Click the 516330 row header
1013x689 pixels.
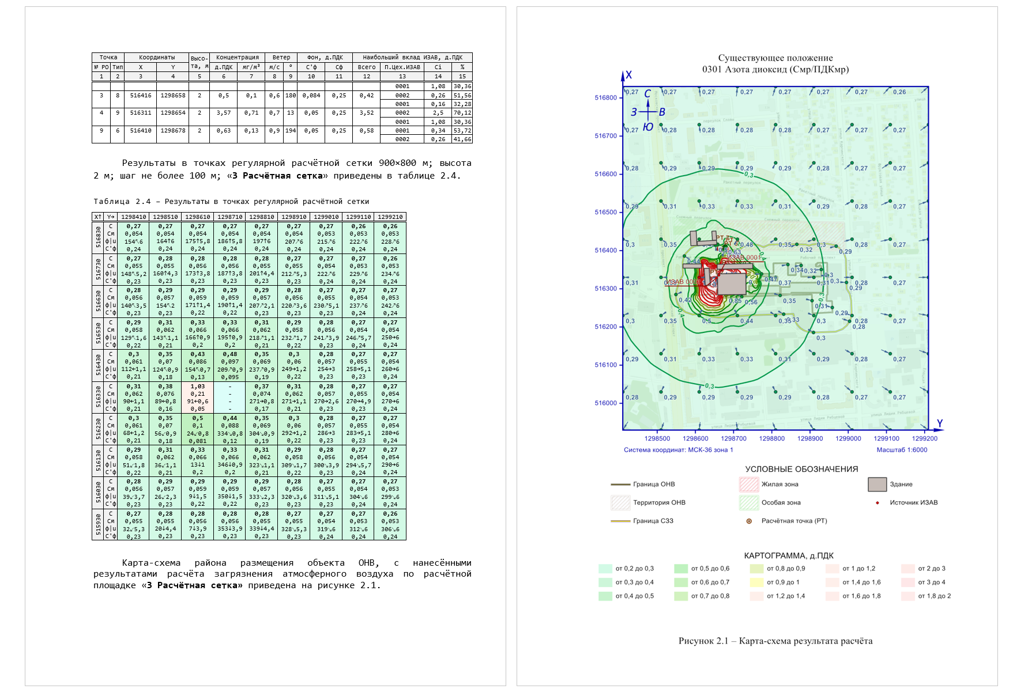pos(98,397)
